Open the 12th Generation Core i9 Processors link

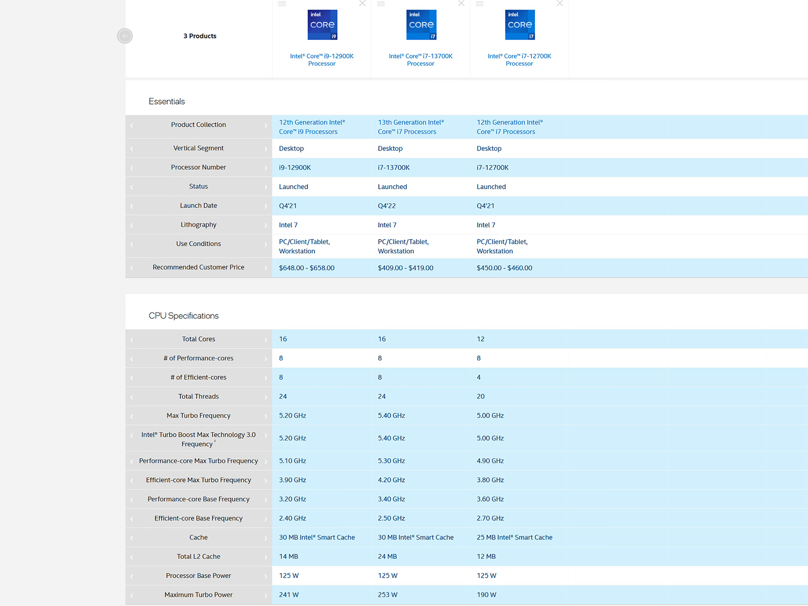311,127
